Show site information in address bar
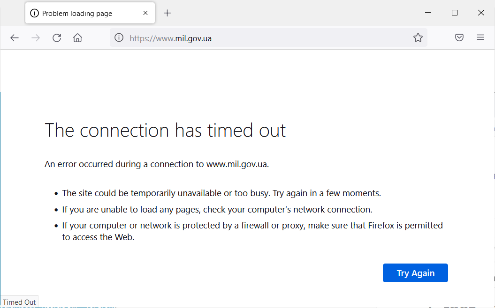Screen dimensions: 495x308 (119, 38)
